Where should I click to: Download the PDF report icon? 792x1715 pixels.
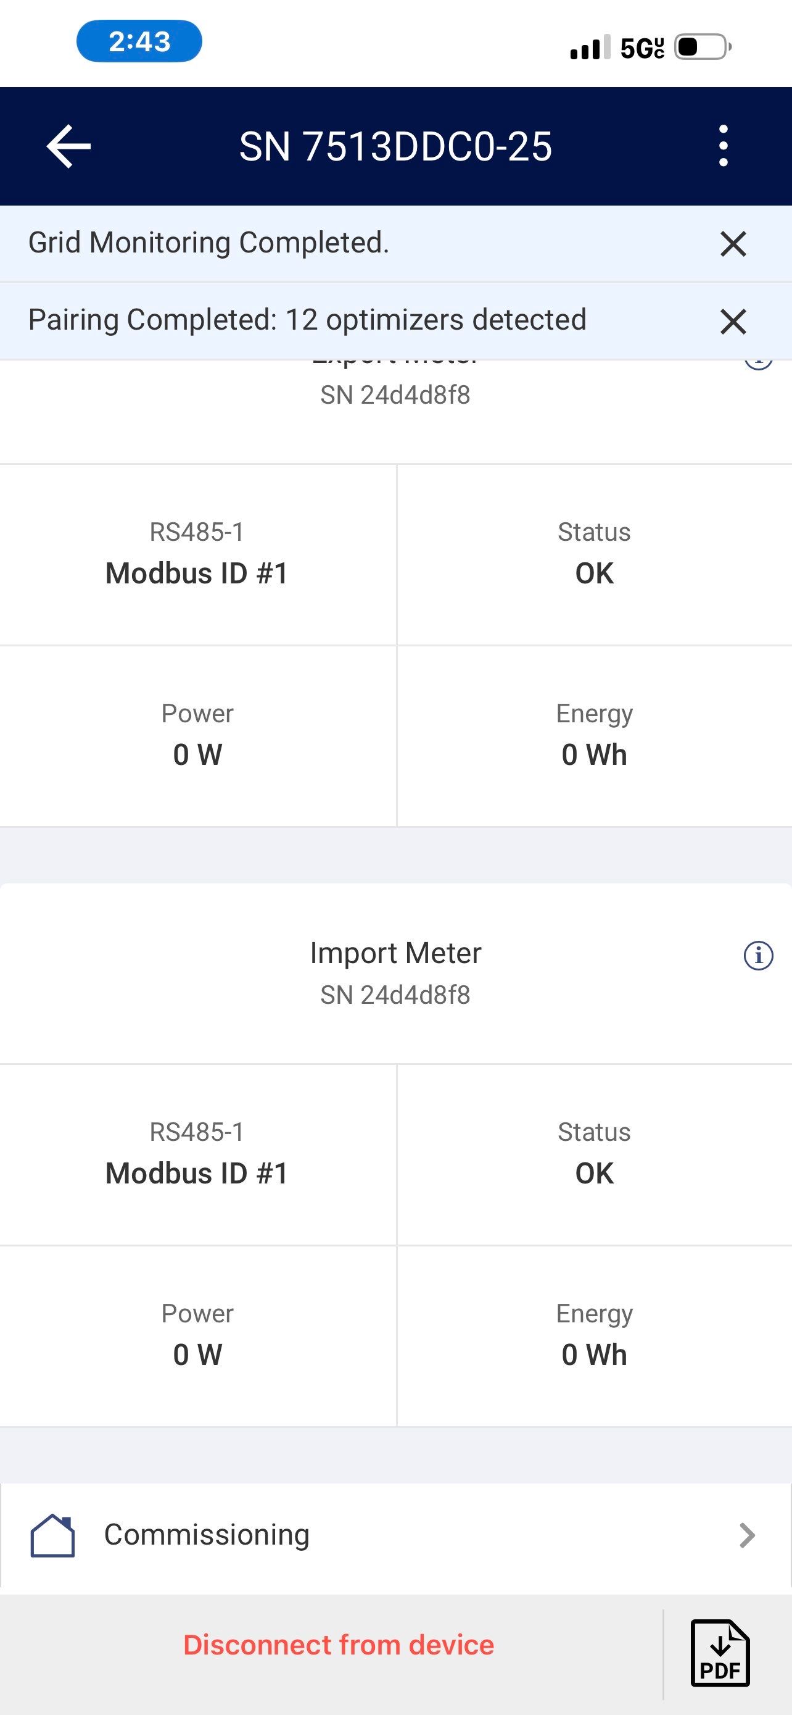click(x=720, y=1653)
